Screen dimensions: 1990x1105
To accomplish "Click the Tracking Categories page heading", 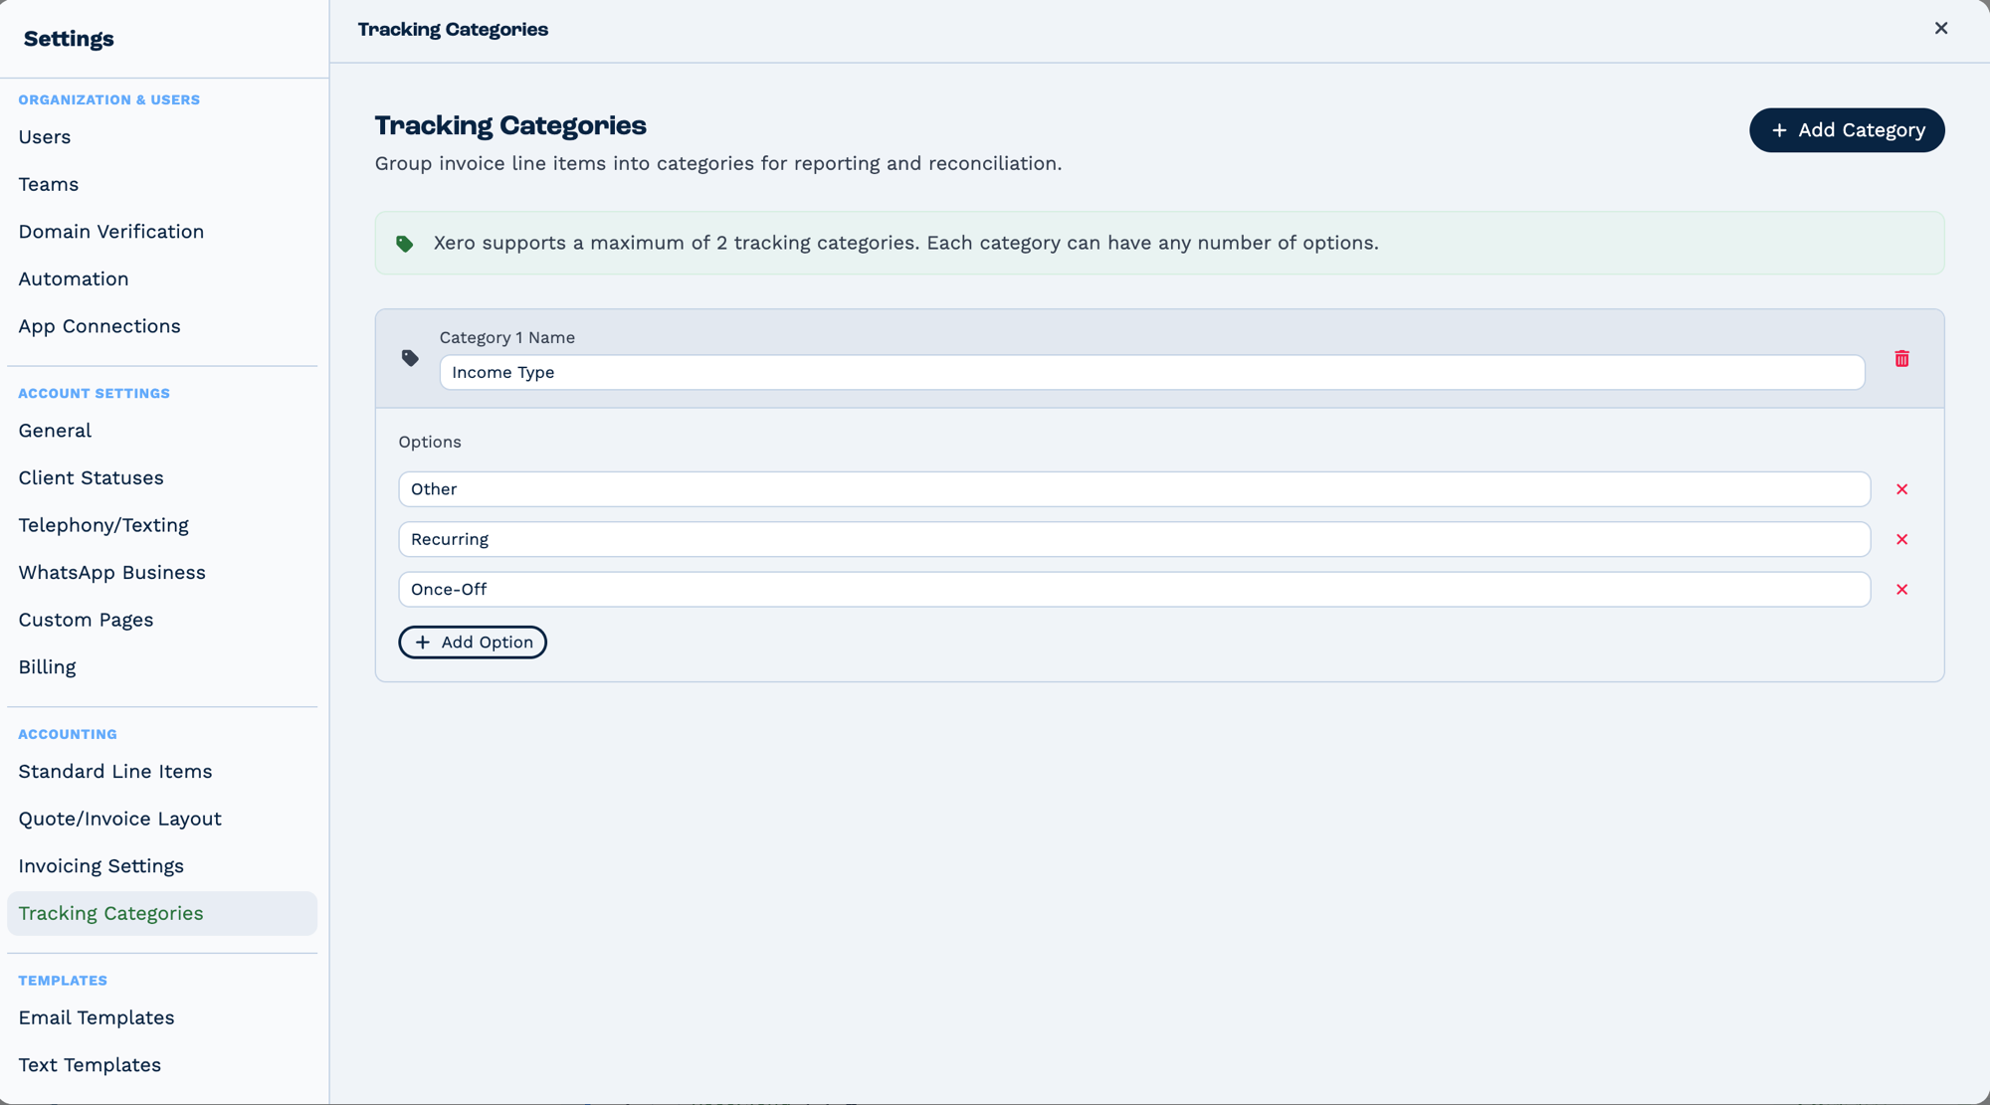I will coord(510,125).
